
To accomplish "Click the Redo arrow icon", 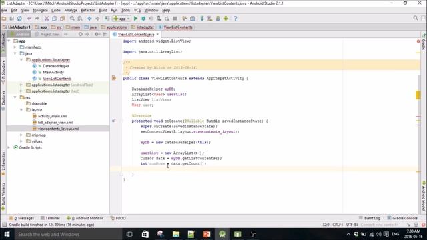I will [37, 19].
